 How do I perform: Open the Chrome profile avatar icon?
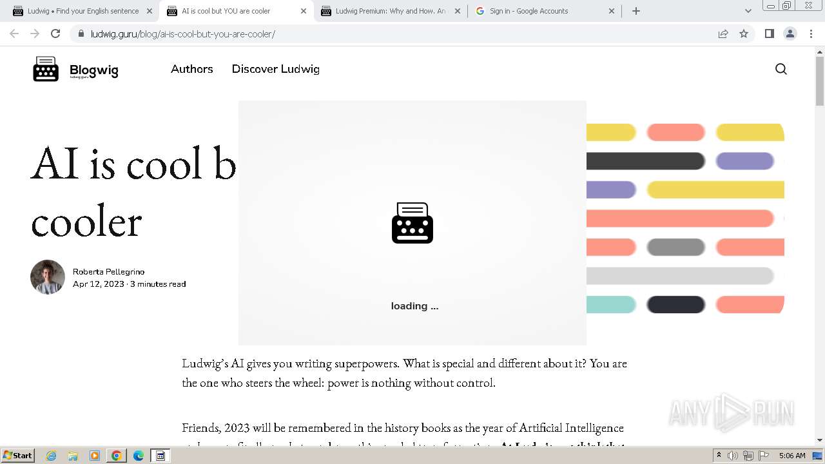tap(790, 34)
